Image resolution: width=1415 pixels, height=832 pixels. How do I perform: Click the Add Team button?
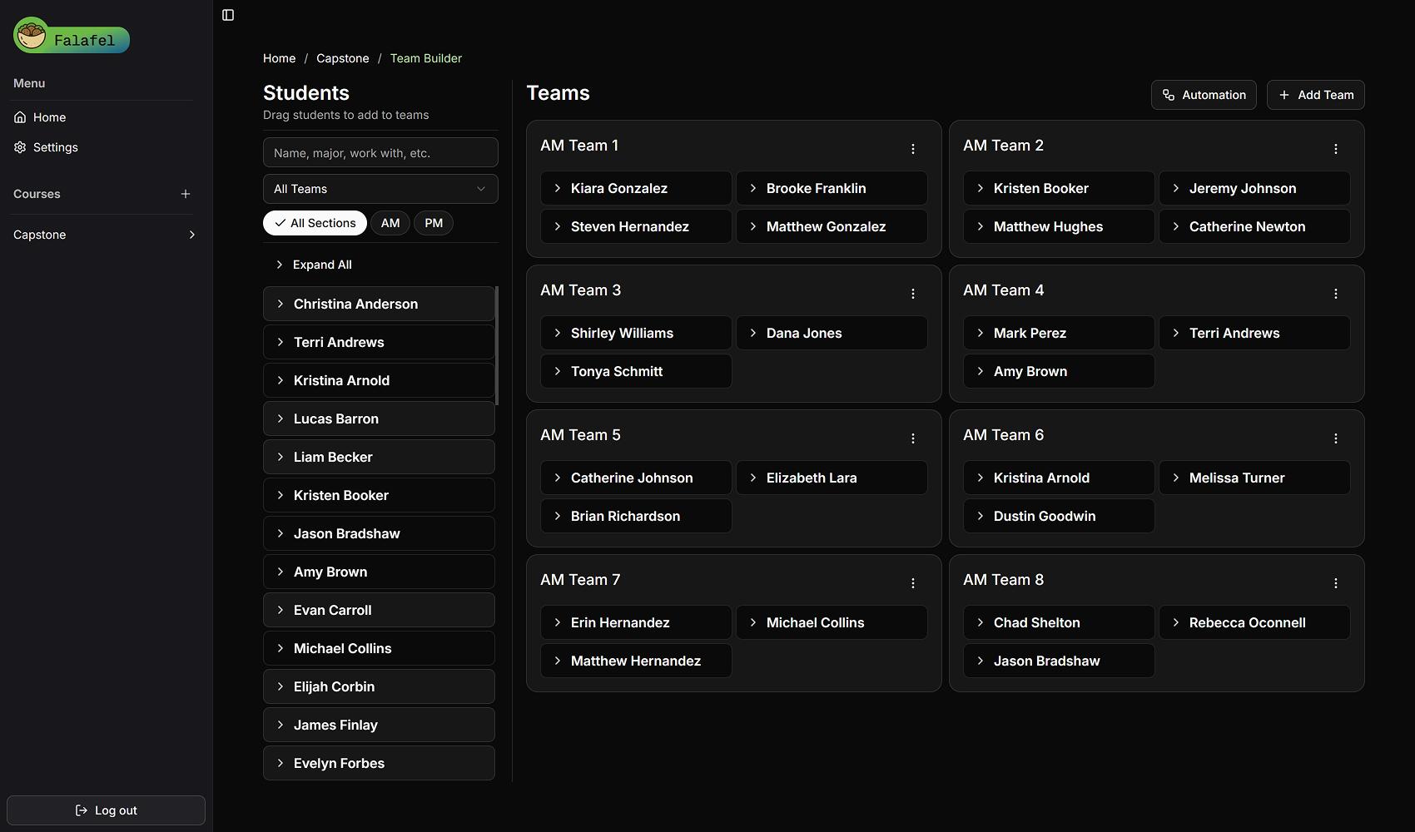(1315, 94)
